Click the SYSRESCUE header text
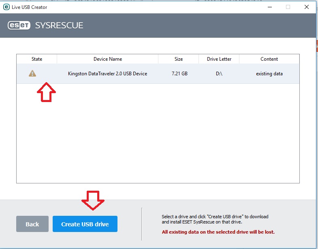This screenshot has width=318, height=249. point(59,26)
